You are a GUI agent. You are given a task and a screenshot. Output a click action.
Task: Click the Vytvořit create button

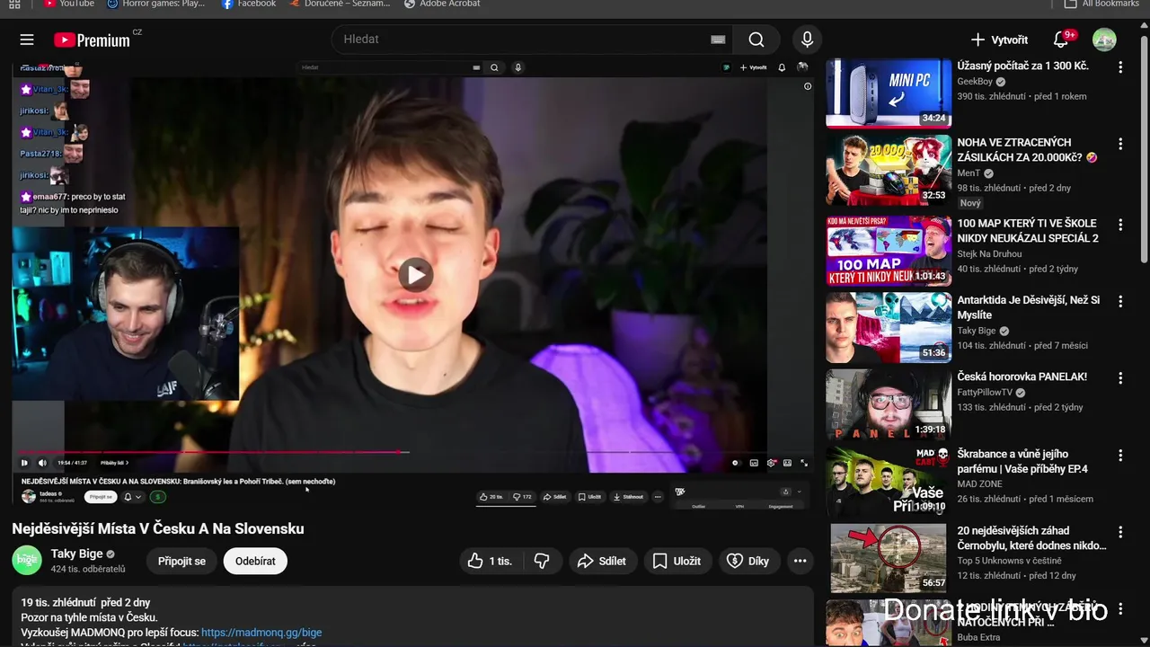[x=999, y=40]
